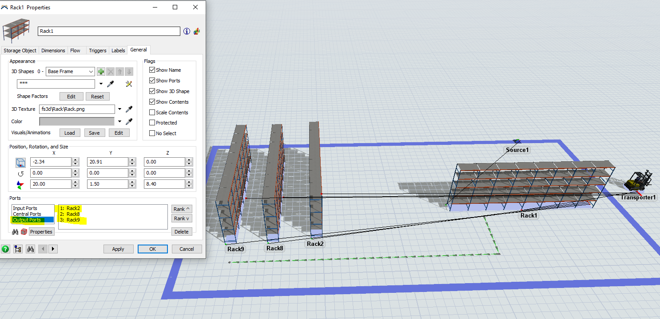The height and width of the screenshot is (319, 660).
Task: Expand the 3D Texture dropdown arrow
Action: pyautogui.click(x=119, y=109)
